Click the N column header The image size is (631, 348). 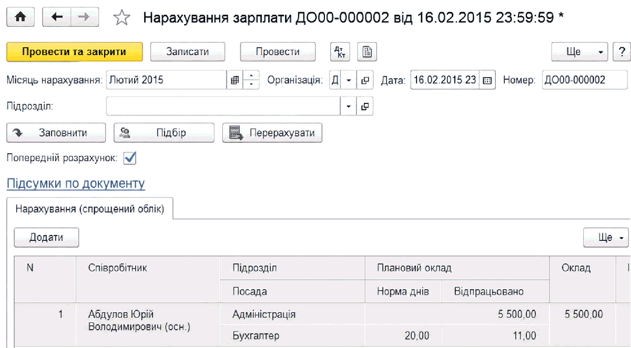pos(45,279)
